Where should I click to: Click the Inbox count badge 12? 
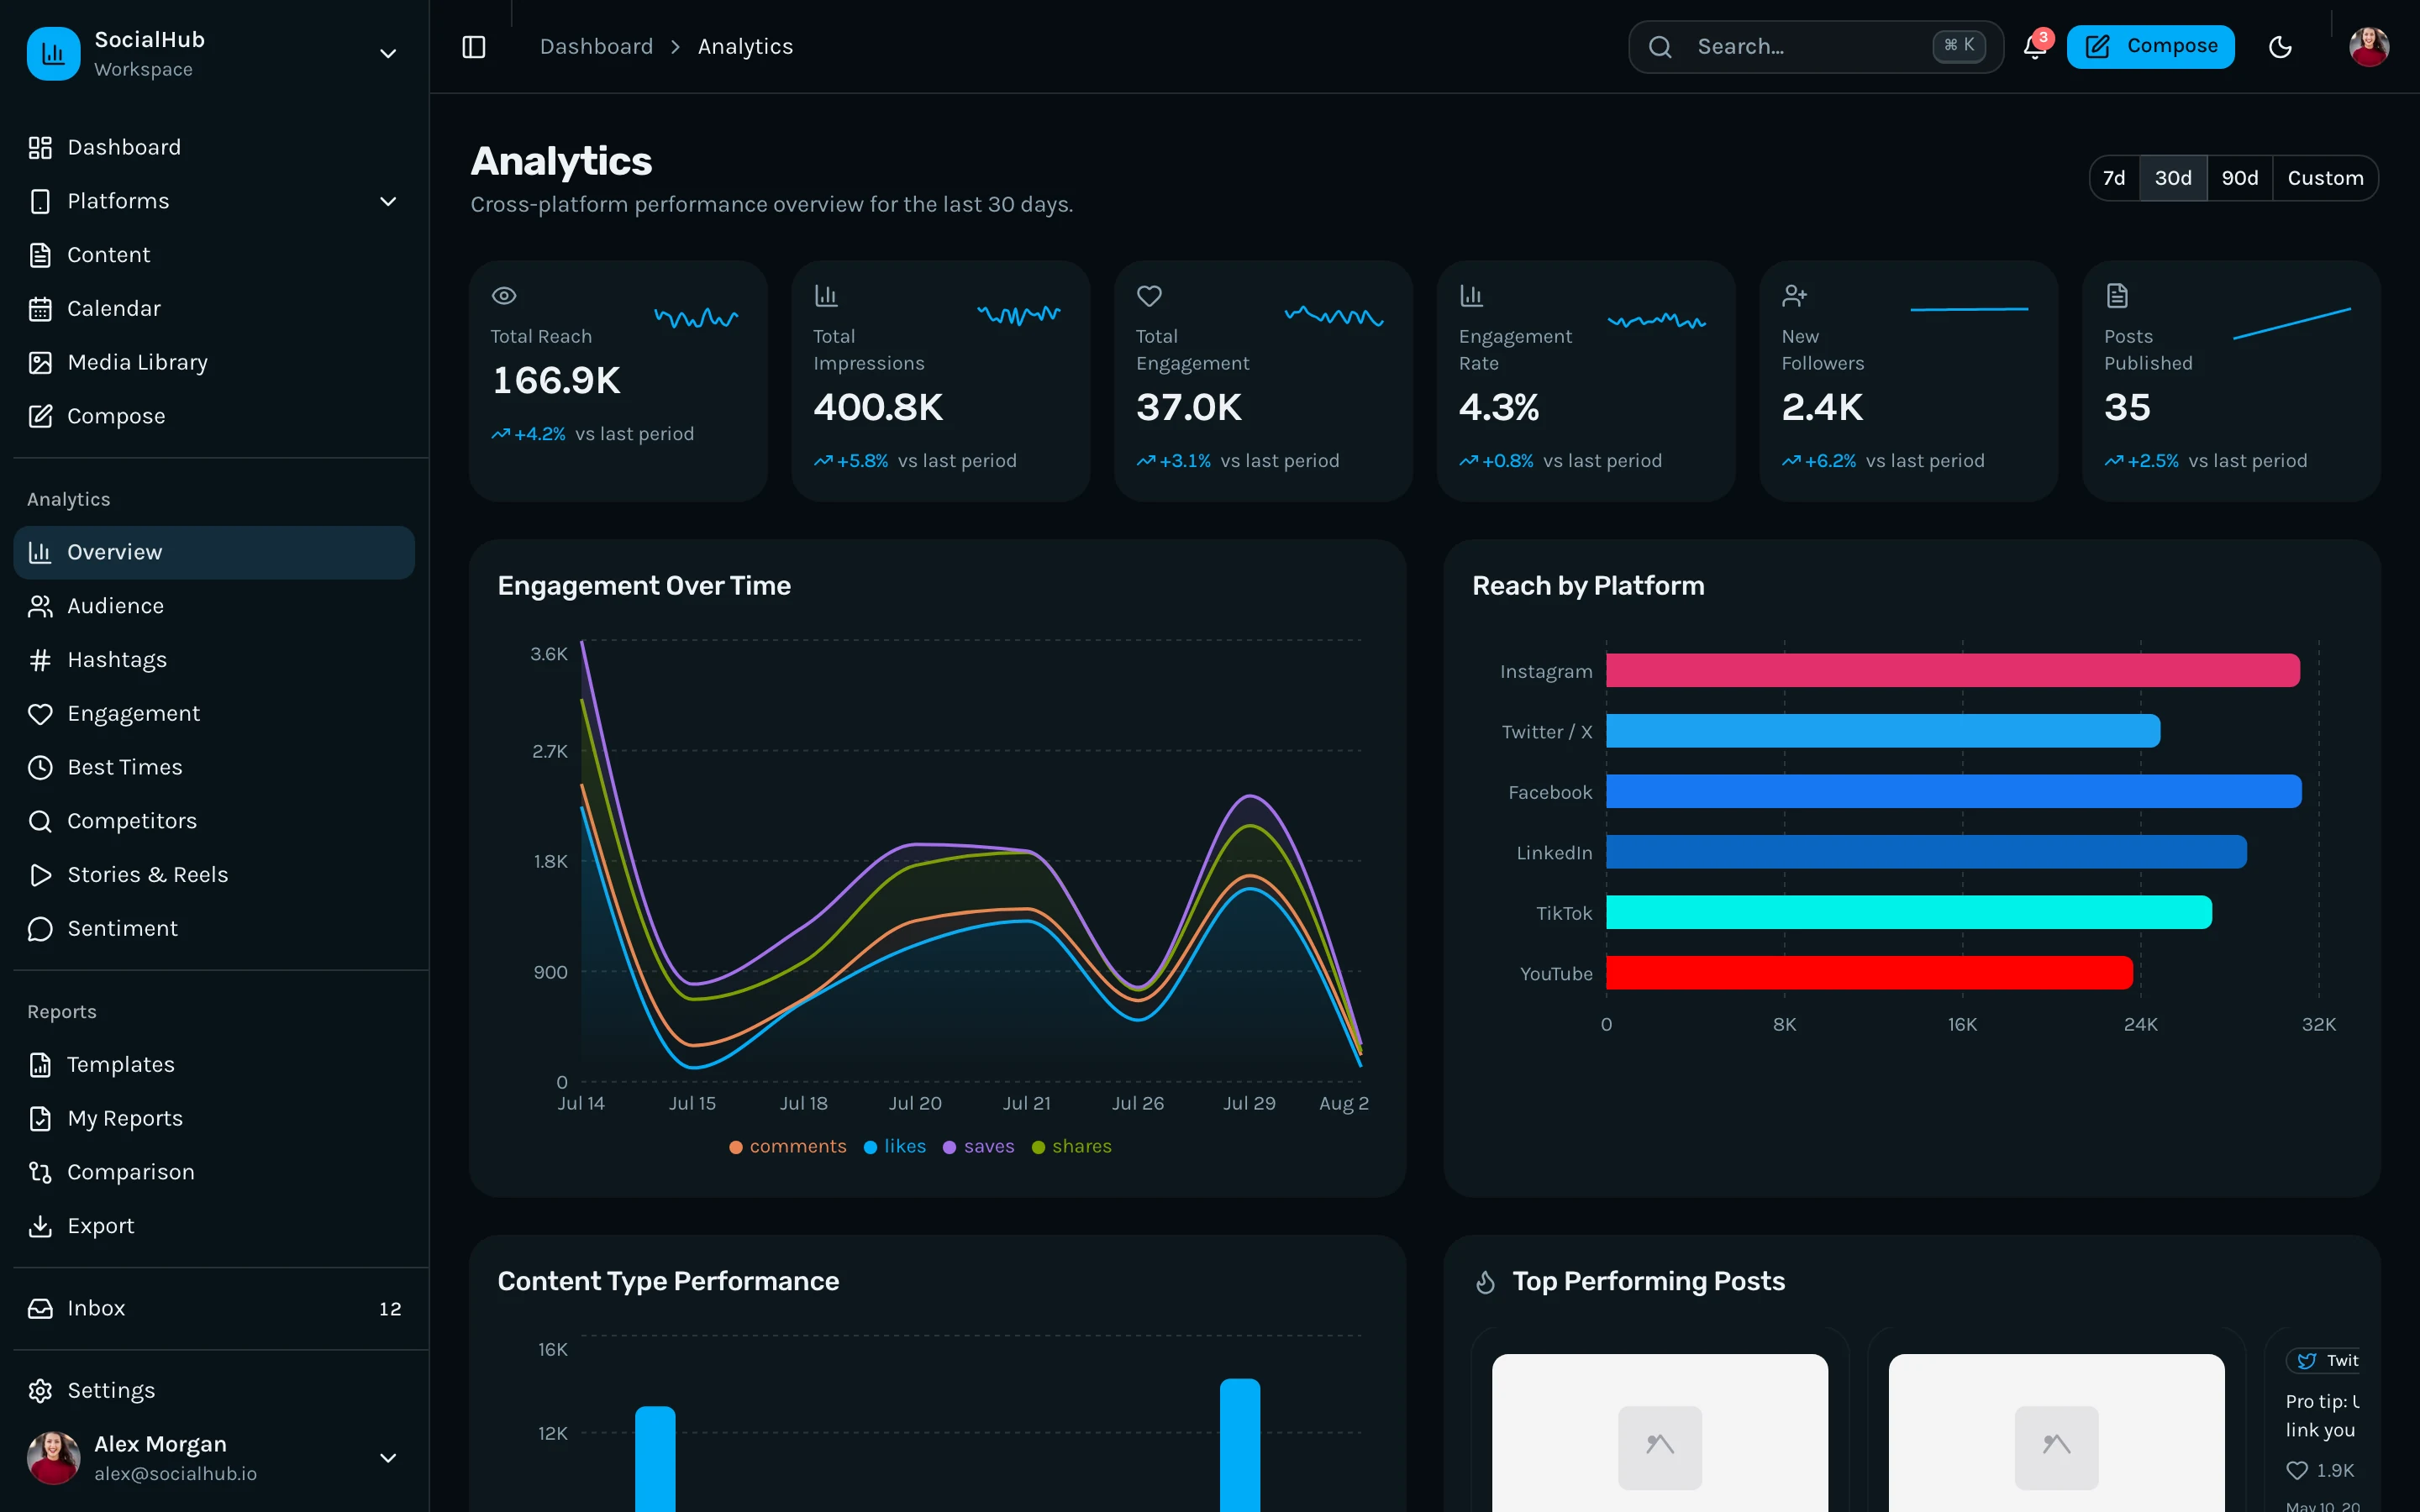[390, 1309]
